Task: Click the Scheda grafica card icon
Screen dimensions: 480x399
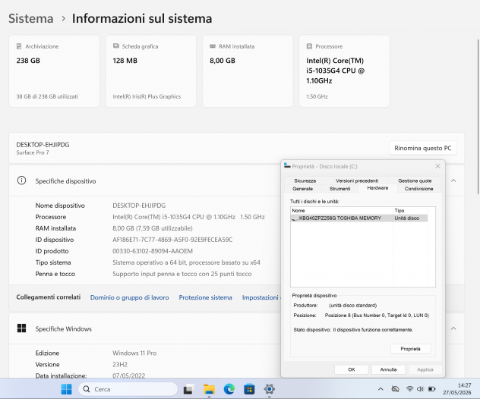Action: pyautogui.click(x=116, y=46)
